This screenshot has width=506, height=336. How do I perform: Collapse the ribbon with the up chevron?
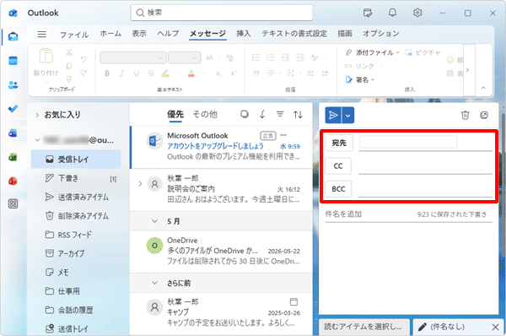483,88
